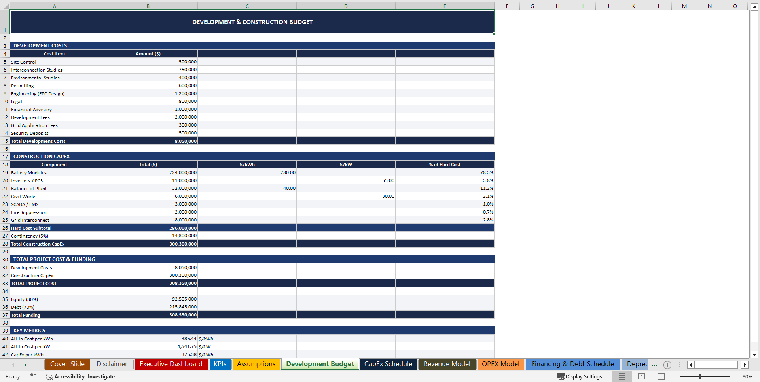Zoom in using the plus icon
The height and width of the screenshot is (382, 760).
click(x=734, y=376)
